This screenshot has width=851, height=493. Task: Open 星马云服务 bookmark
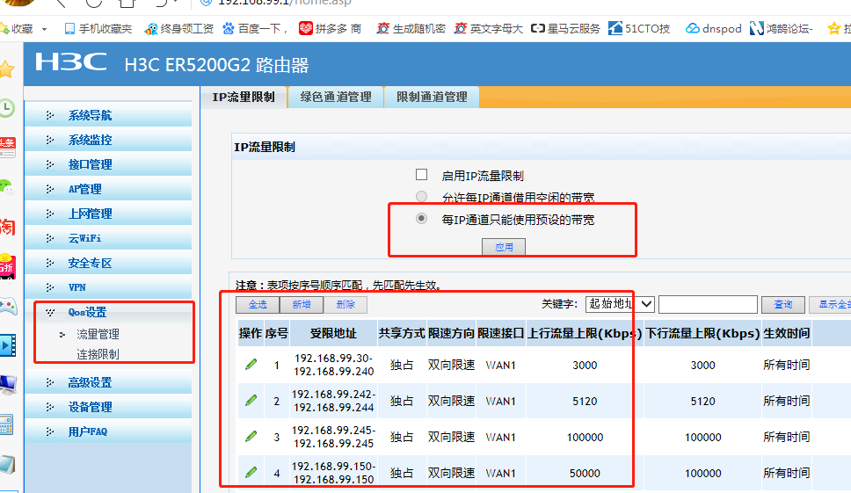pos(565,29)
